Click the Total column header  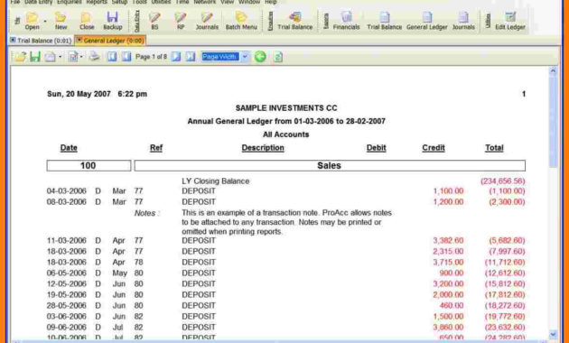[x=494, y=148]
